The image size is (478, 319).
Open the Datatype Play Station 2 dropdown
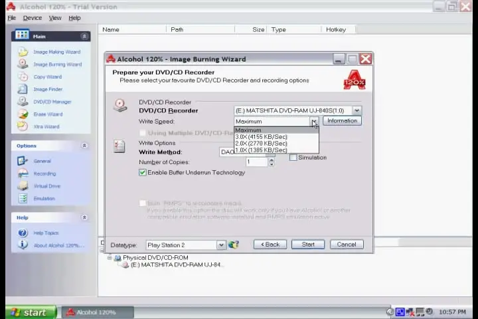[221, 245]
